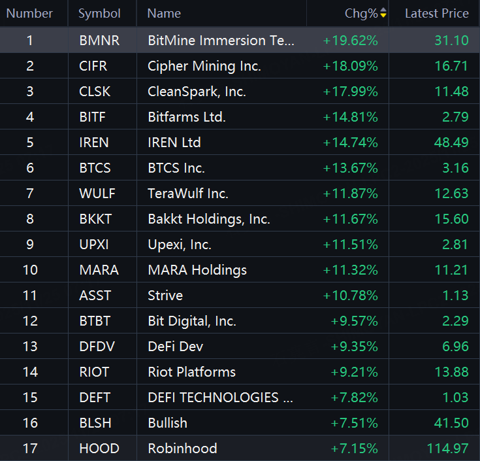Select MARA Holdings row

[197, 270]
